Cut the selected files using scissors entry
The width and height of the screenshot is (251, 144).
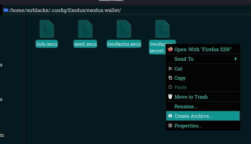(x=178, y=69)
